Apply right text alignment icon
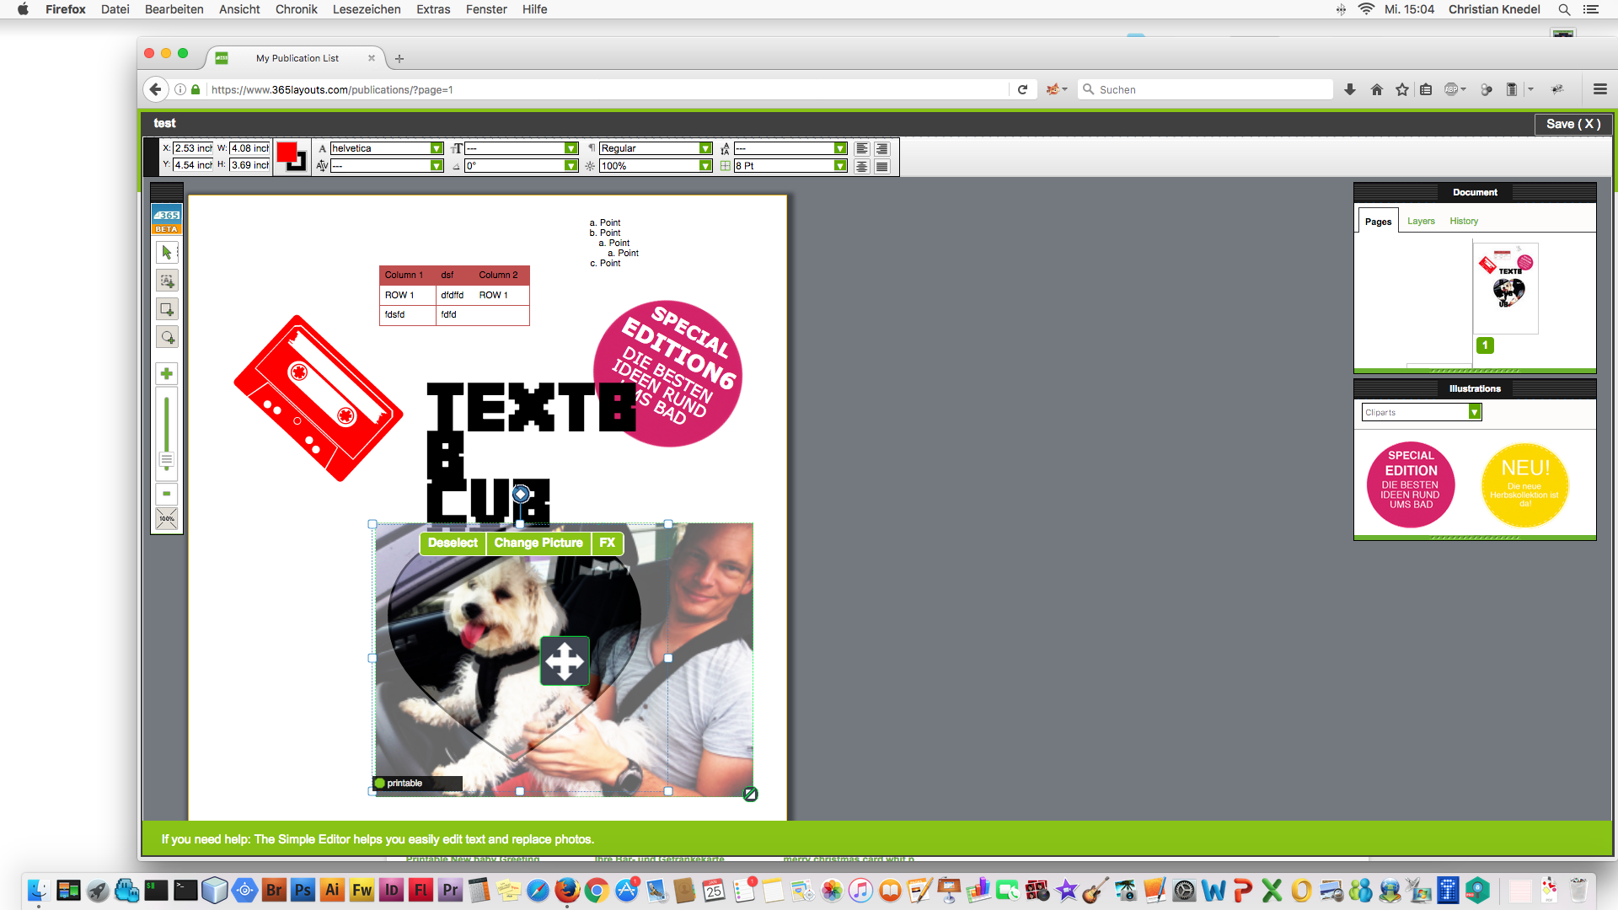1618x910 pixels. pyautogui.click(x=882, y=148)
